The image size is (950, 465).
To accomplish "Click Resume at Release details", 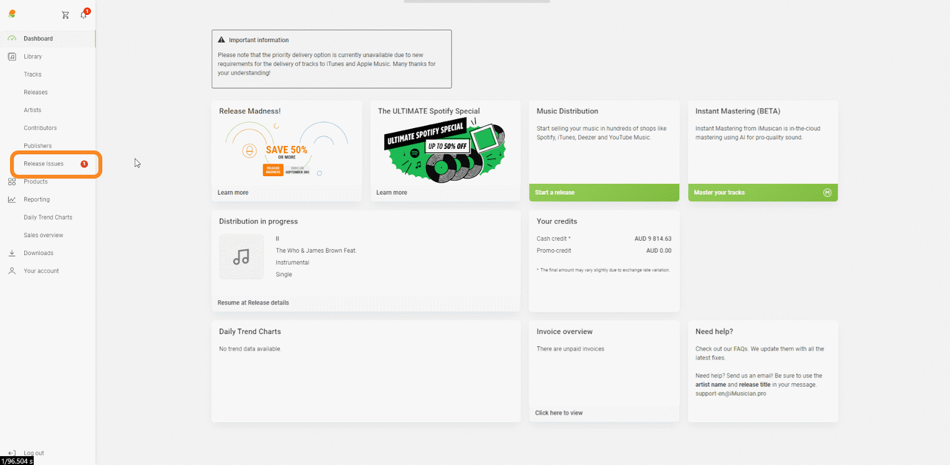I will (253, 302).
